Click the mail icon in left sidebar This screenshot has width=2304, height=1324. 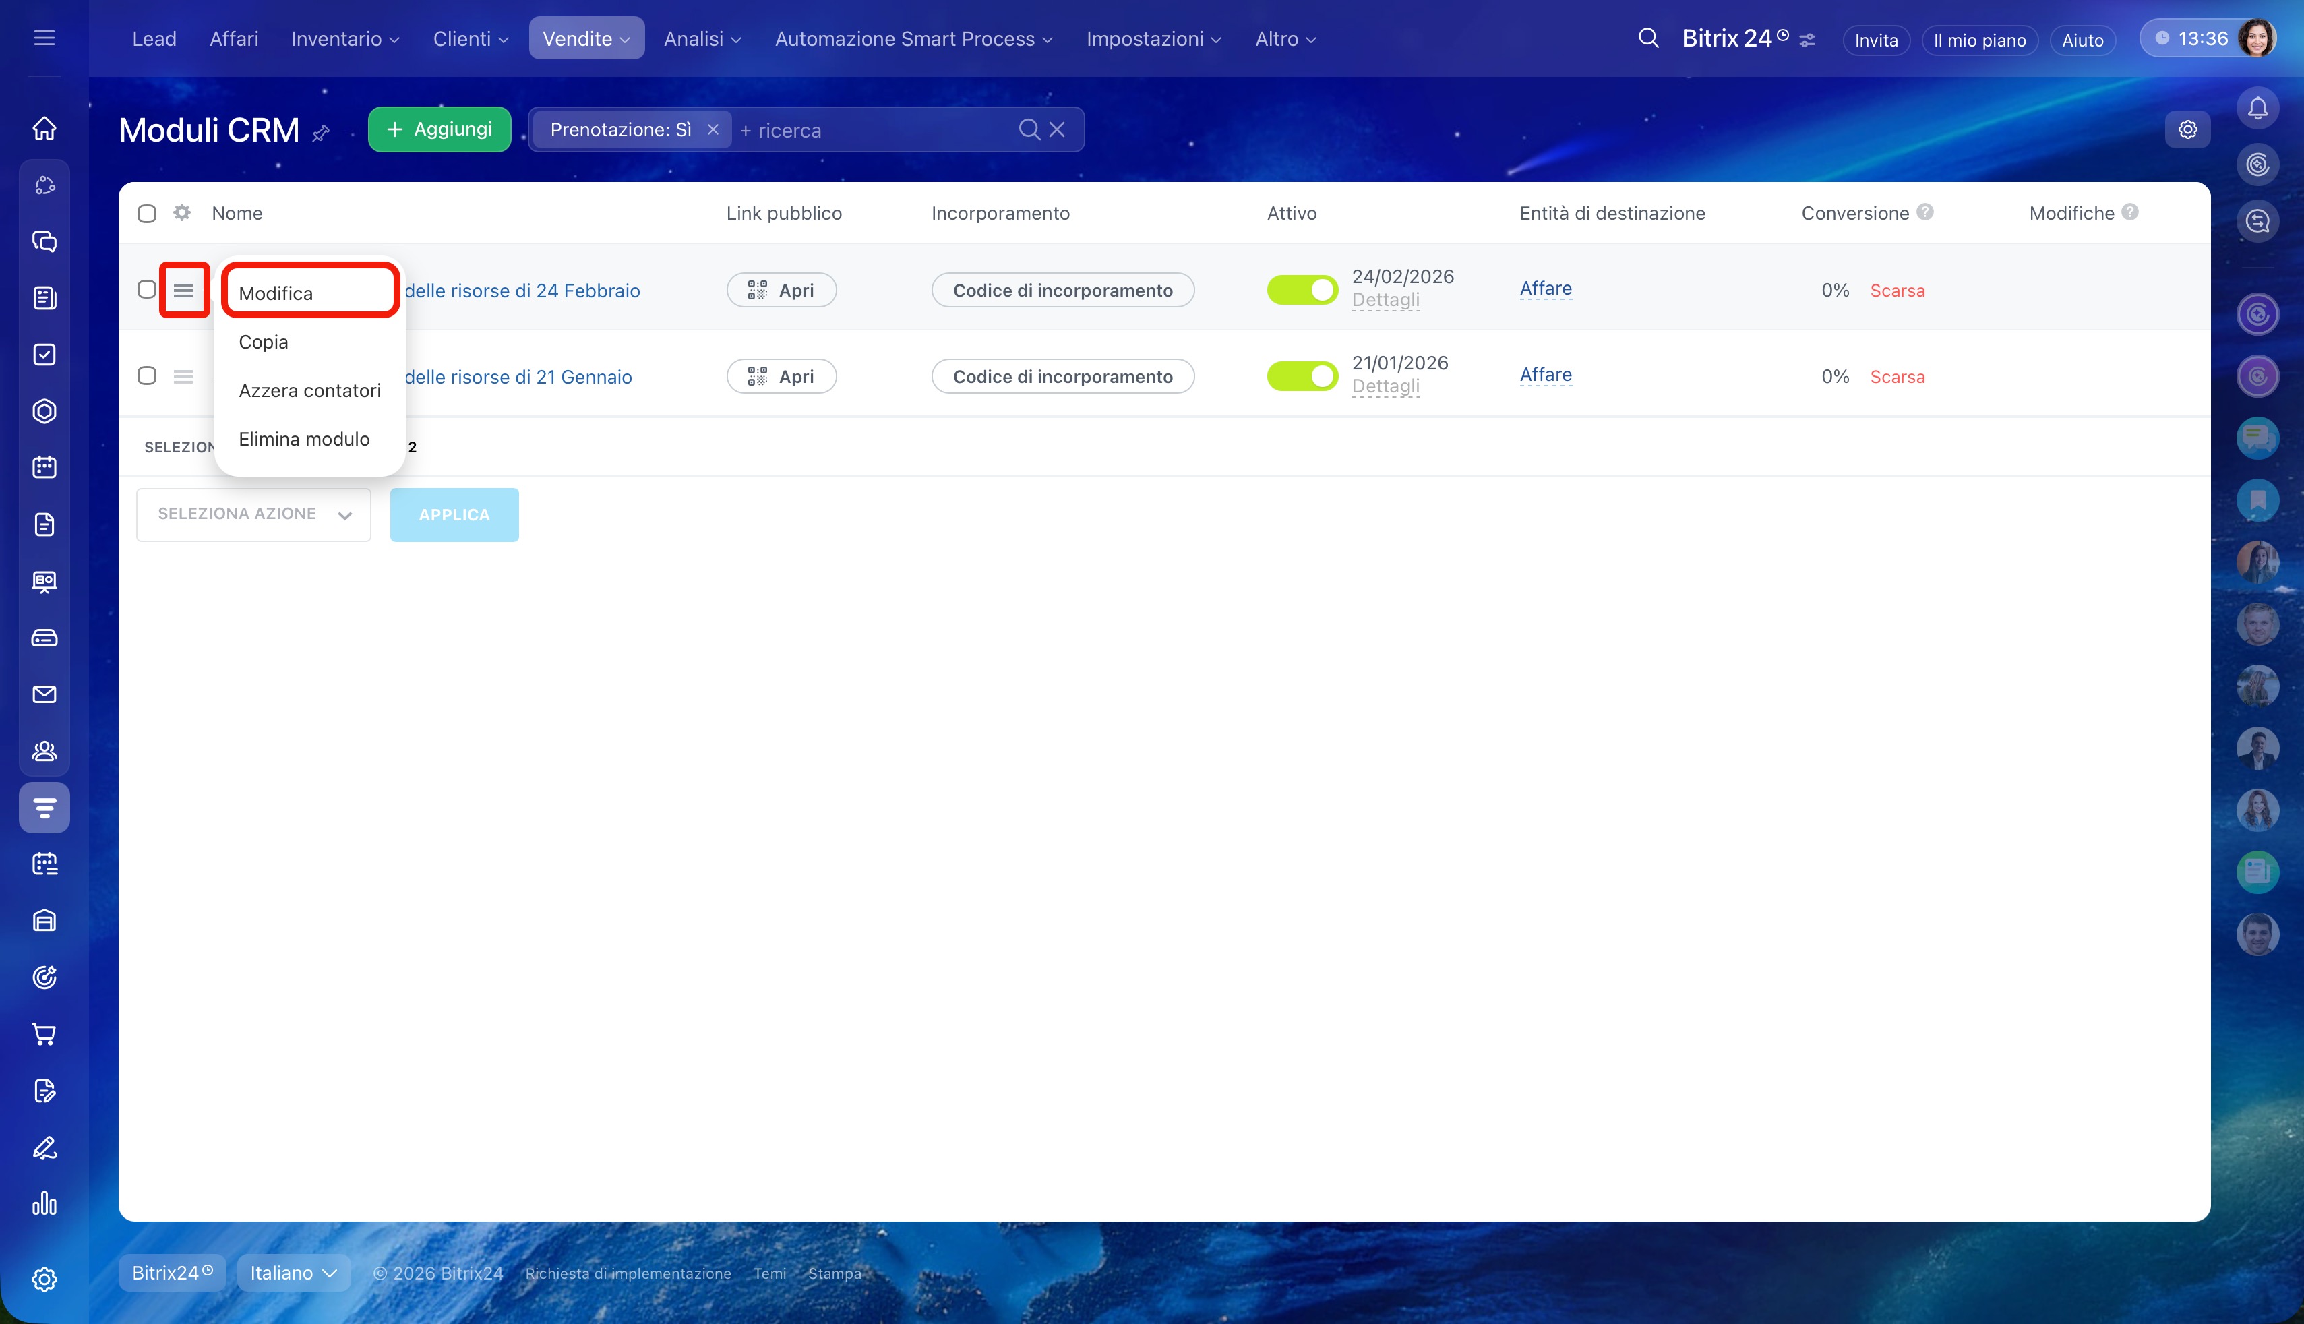[44, 695]
